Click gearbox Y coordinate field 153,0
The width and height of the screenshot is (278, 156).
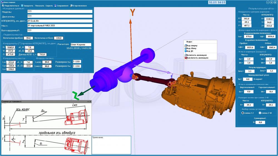pos(11,51)
